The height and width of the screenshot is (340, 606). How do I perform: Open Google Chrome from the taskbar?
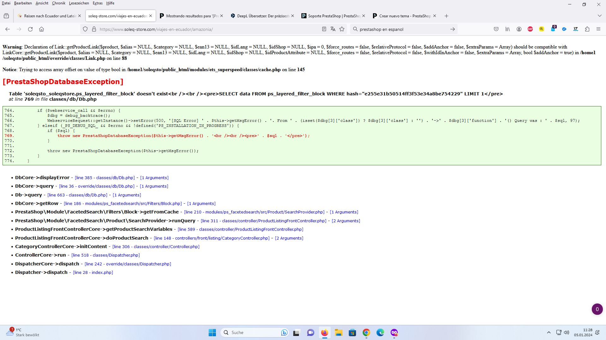[x=366, y=332]
